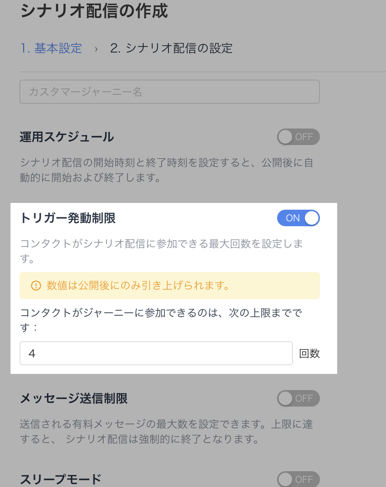Viewport: 386px width, 487px height.
Task: Enable the 運用スケジュール toggle
Action: pos(298,137)
